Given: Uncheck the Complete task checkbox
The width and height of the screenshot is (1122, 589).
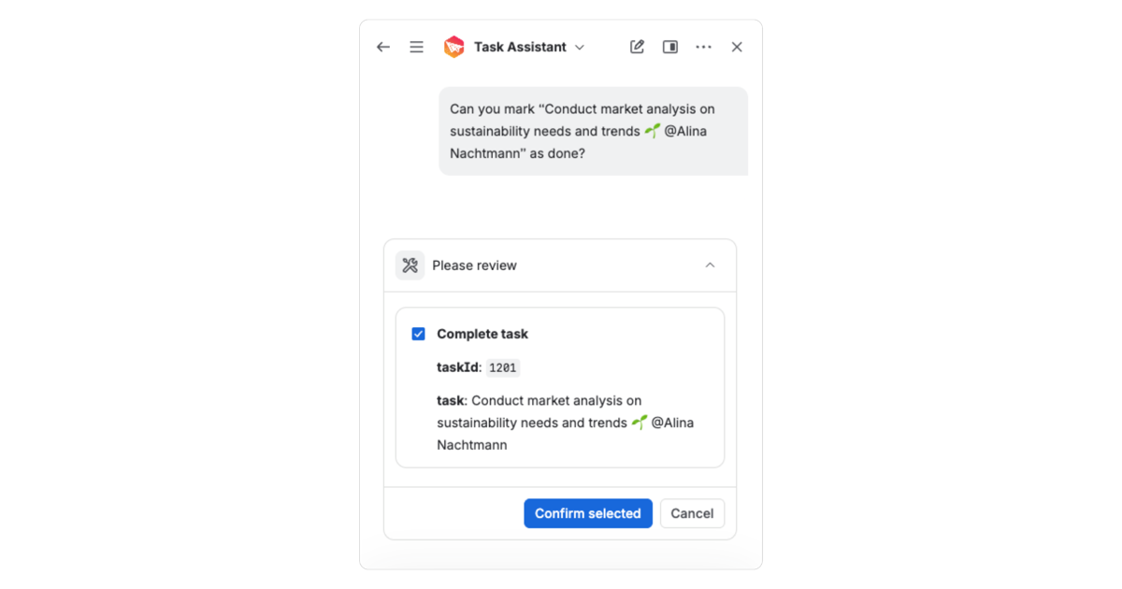Looking at the screenshot, I should tap(419, 334).
